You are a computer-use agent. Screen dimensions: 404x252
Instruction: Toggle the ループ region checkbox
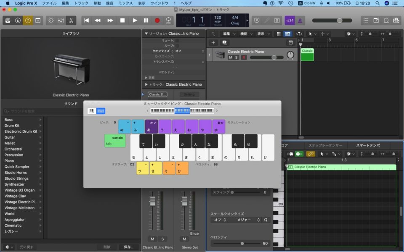point(177,46)
